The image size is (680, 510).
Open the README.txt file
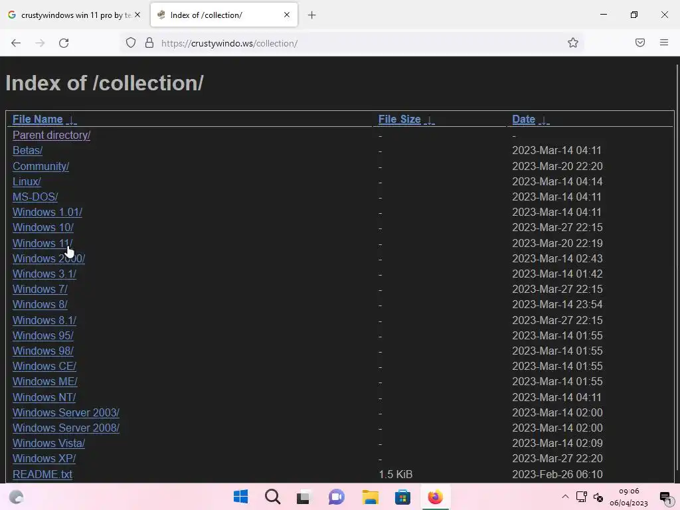(42, 474)
